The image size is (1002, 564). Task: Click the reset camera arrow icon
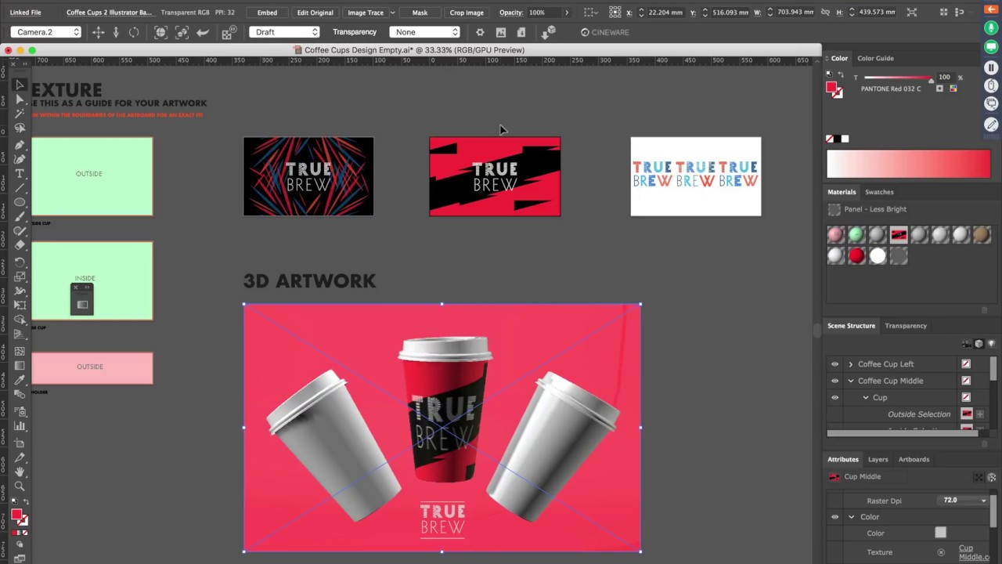[203, 32]
